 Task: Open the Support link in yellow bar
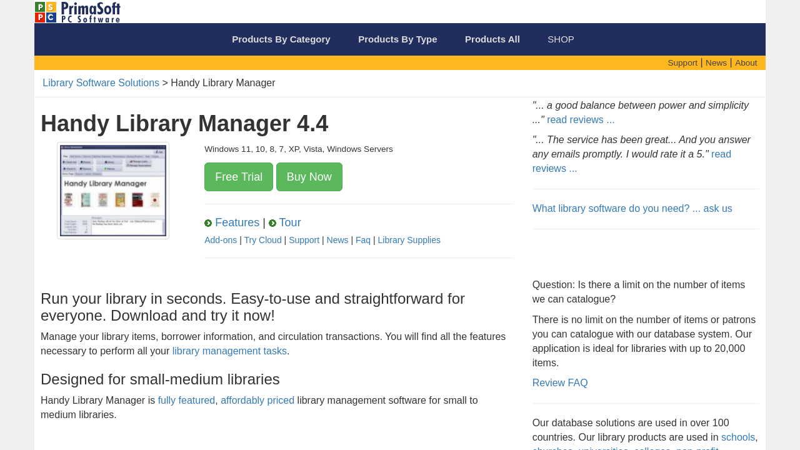tap(682, 63)
